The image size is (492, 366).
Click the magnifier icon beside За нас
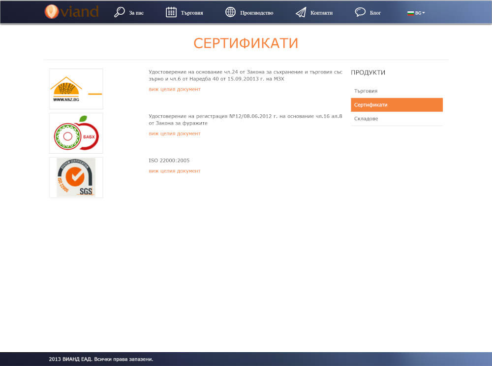119,12
